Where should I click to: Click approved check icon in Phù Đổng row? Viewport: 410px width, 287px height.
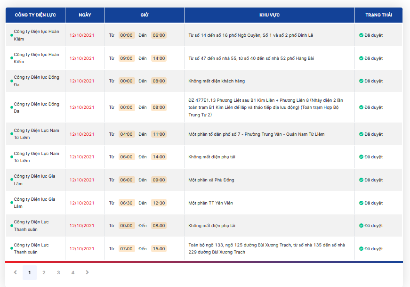tap(361, 180)
